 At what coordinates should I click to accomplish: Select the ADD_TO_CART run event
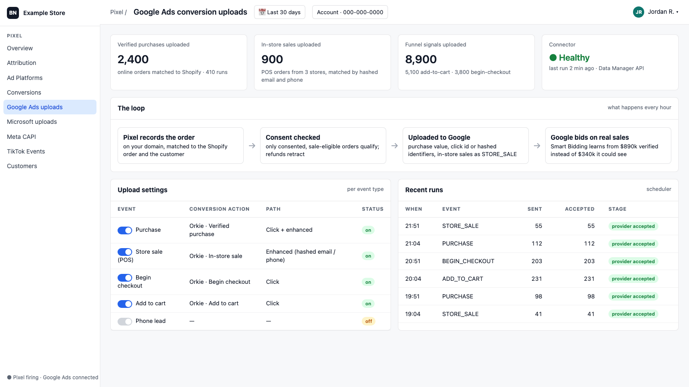click(462, 279)
